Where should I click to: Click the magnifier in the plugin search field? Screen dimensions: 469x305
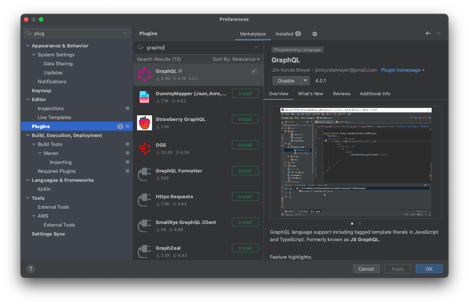(140, 47)
